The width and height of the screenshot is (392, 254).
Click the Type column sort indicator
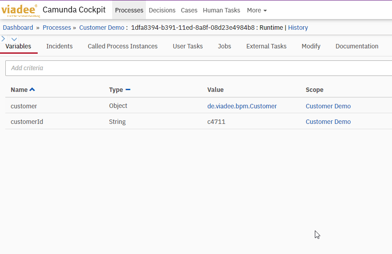click(x=128, y=89)
